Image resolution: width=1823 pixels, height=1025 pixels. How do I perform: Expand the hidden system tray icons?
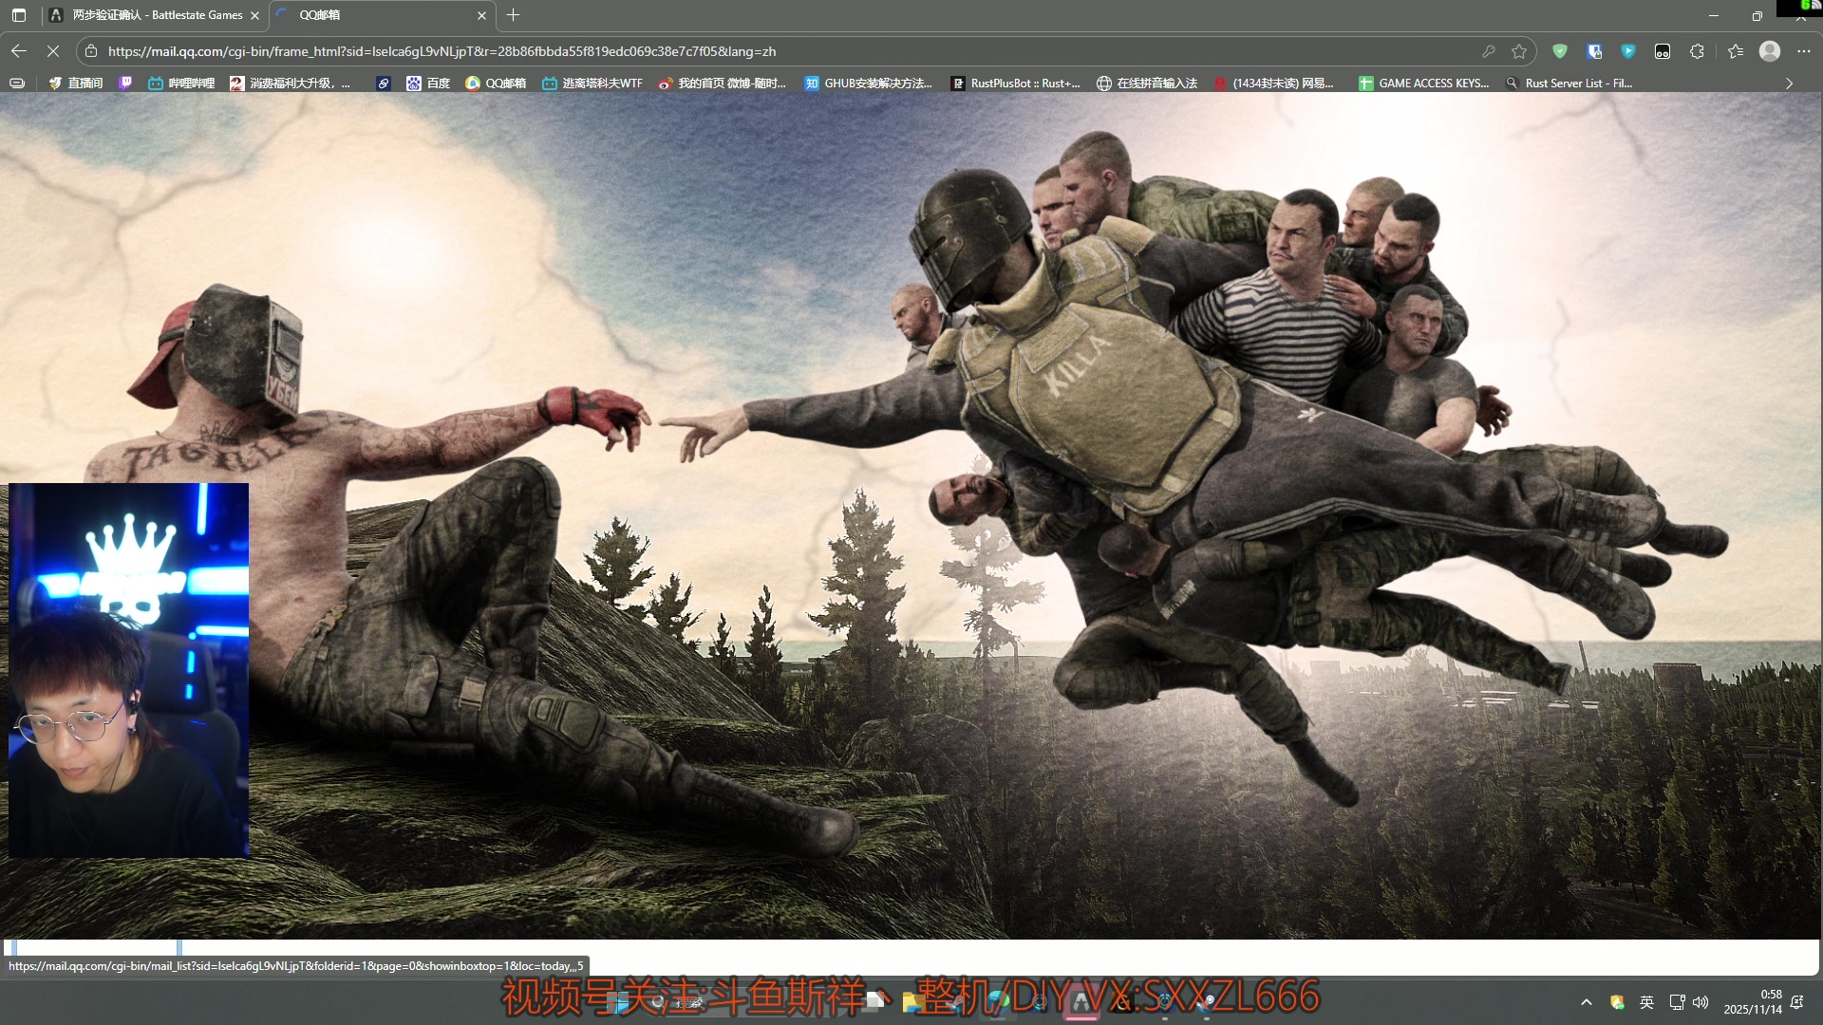1586,1002
